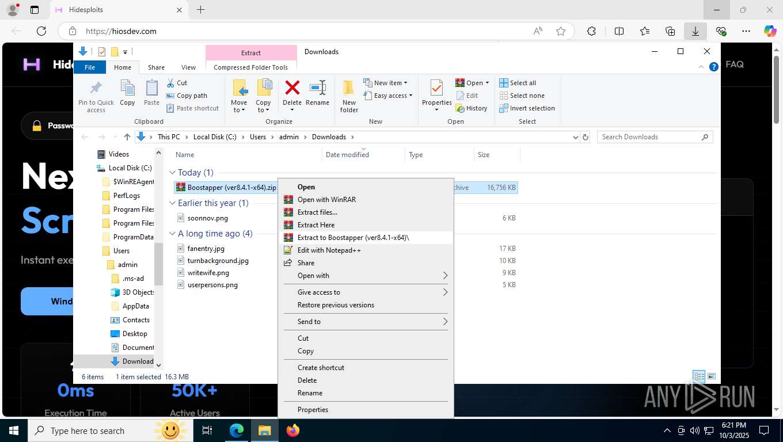The height and width of the screenshot is (442, 783).
Task: Open New item dropdown
Action: (386, 83)
